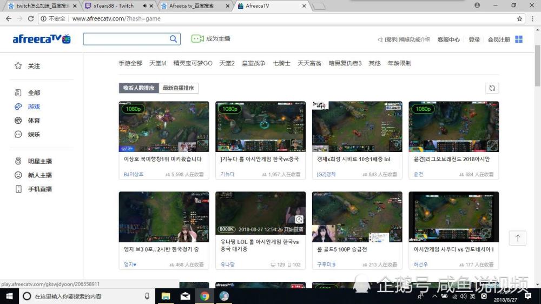Open the 유나땅 8000K stream thumbnail
Image resolution: width=541 pixels, height=304 pixels.
(261, 213)
